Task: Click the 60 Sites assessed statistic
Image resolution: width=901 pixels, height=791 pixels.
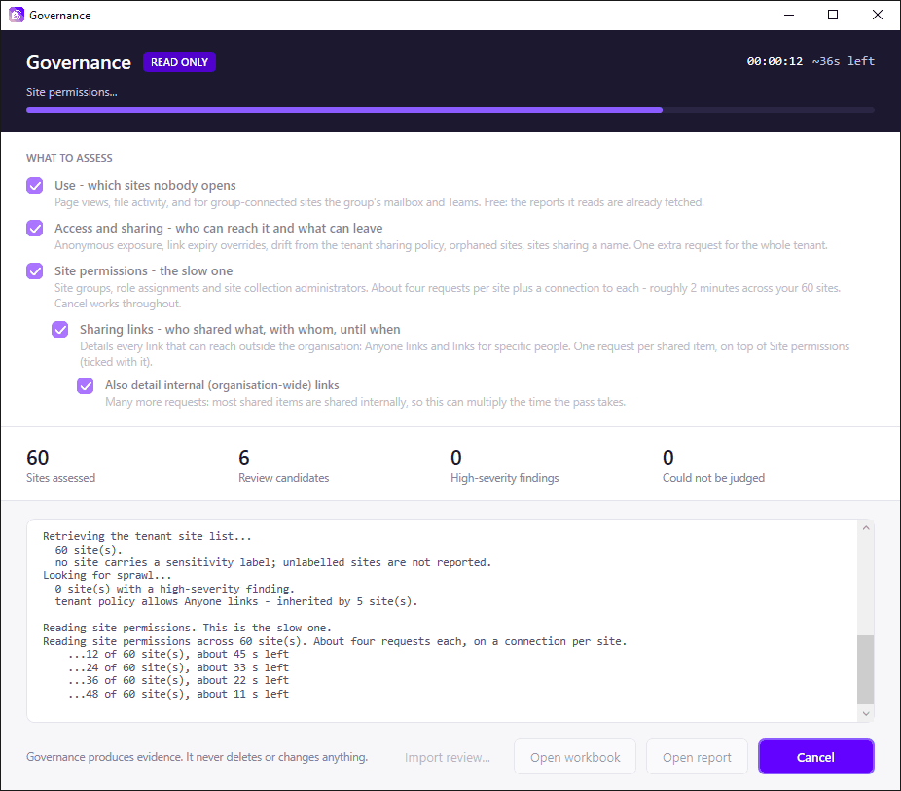Action: click(x=61, y=466)
